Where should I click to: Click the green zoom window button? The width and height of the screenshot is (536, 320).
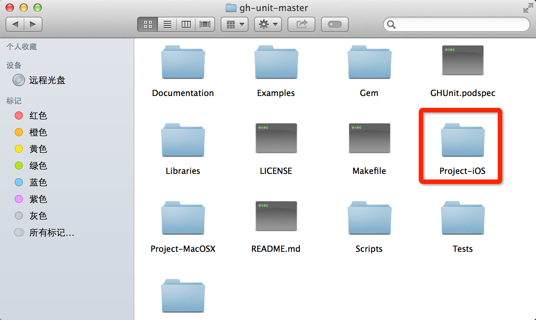(38, 8)
